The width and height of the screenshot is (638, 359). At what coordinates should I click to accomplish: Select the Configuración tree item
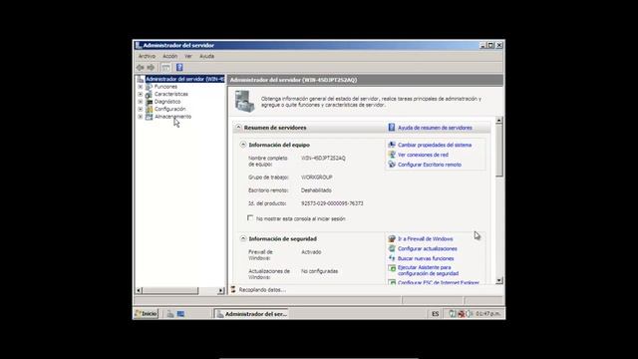point(170,109)
